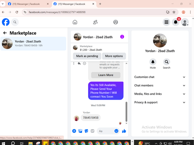The height and width of the screenshot is (145, 194).
Task: Click Yordan's avatar next to phone number
Action: click(x=76, y=118)
